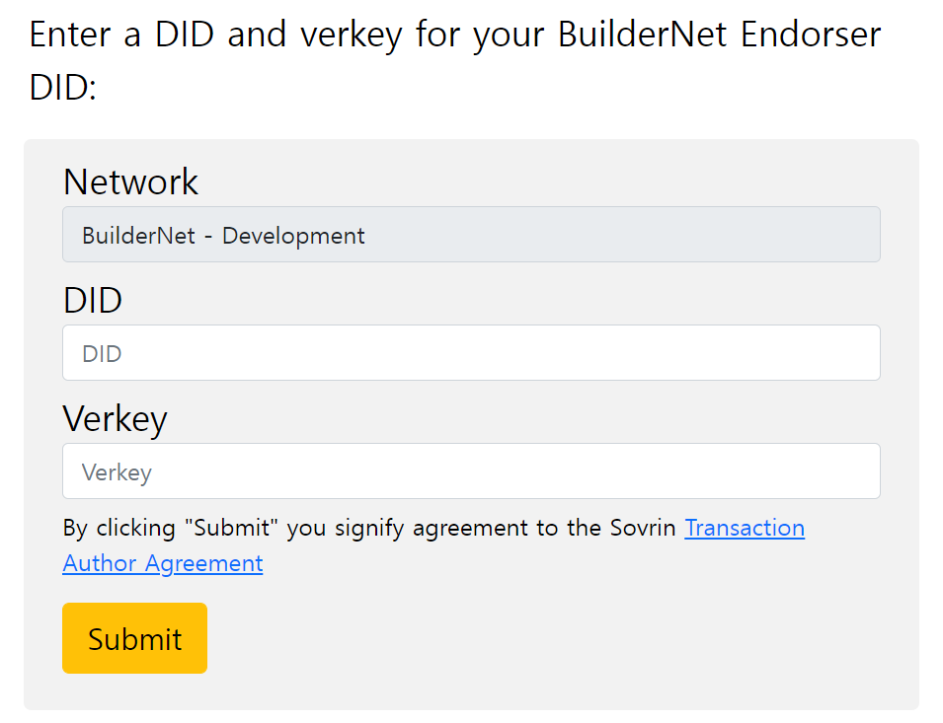This screenshot has width=943, height=723.
Task: Open the Transaction link after Sovrin
Action: (745, 528)
